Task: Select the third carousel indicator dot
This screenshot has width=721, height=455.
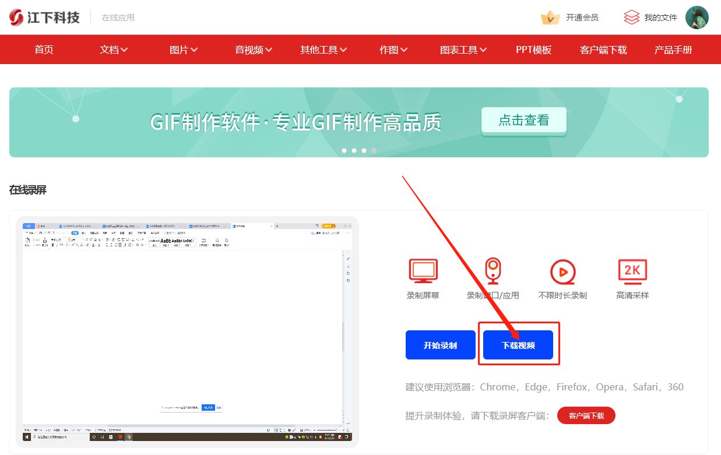Action: 364,150
